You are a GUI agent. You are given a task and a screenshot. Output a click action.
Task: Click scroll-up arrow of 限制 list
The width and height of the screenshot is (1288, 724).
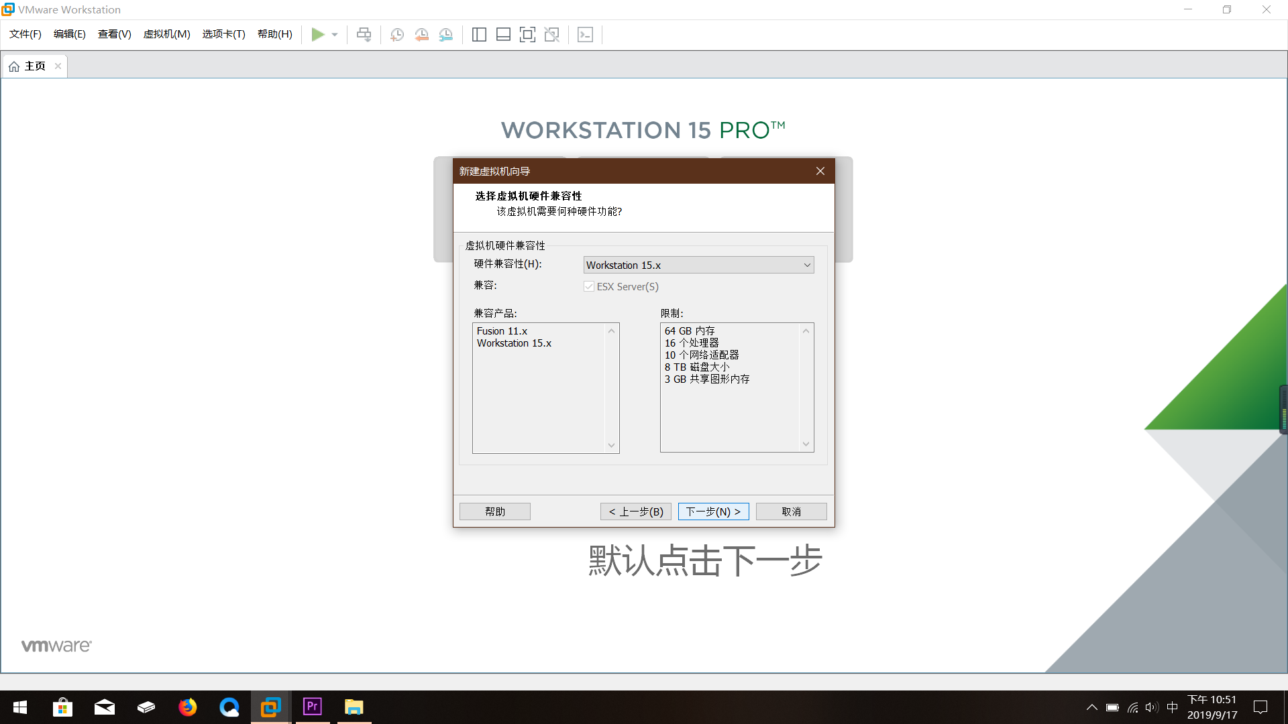pyautogui.click(x=806, y=330)
